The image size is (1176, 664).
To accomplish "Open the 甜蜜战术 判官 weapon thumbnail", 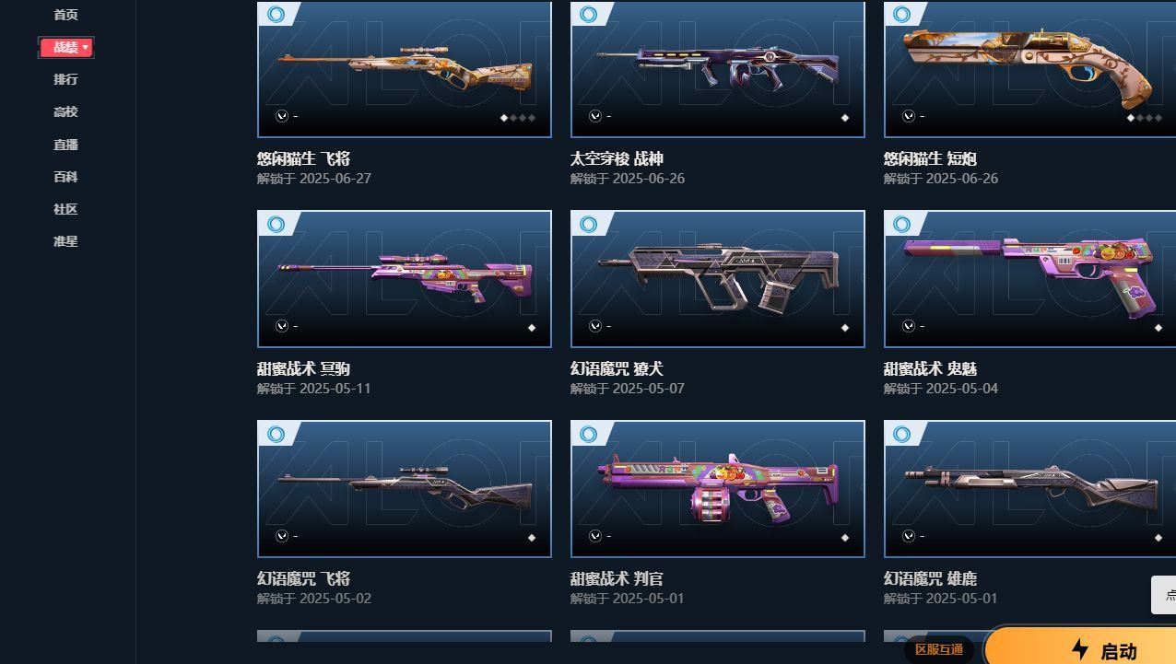I will pyautogui.click(x=718, y=489).
